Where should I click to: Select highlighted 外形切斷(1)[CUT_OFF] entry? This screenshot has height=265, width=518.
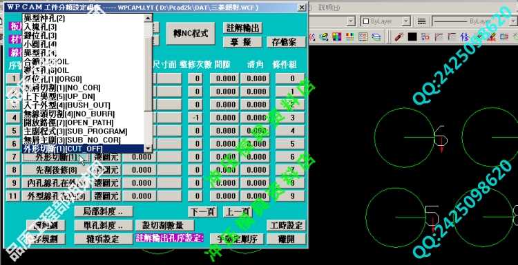[x=83, y=149]
